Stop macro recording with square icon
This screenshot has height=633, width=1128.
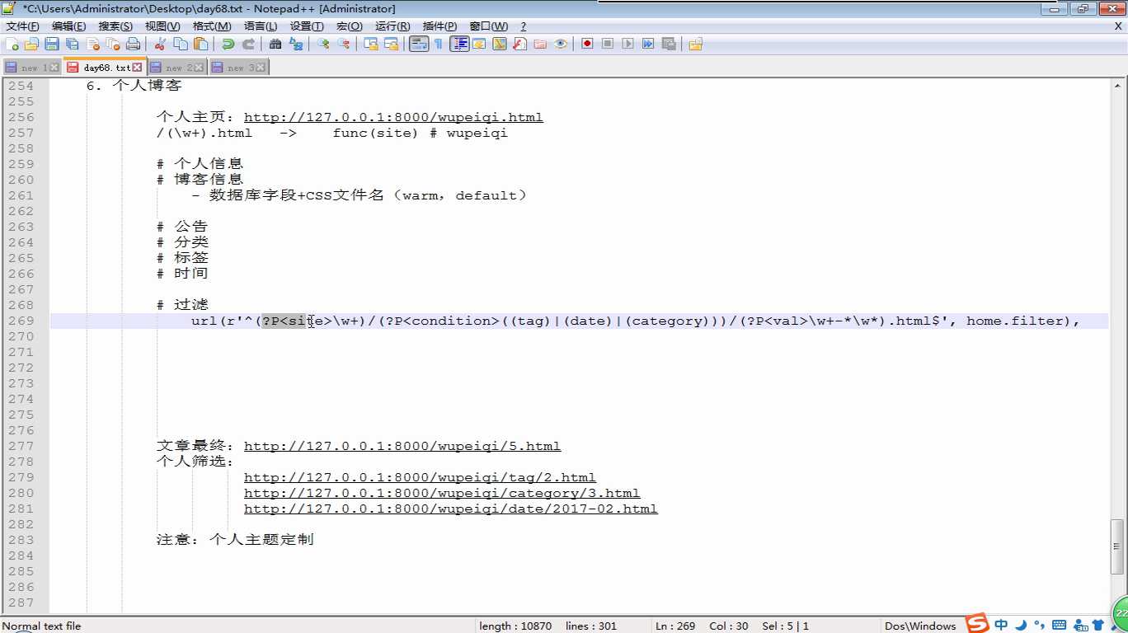608,44
